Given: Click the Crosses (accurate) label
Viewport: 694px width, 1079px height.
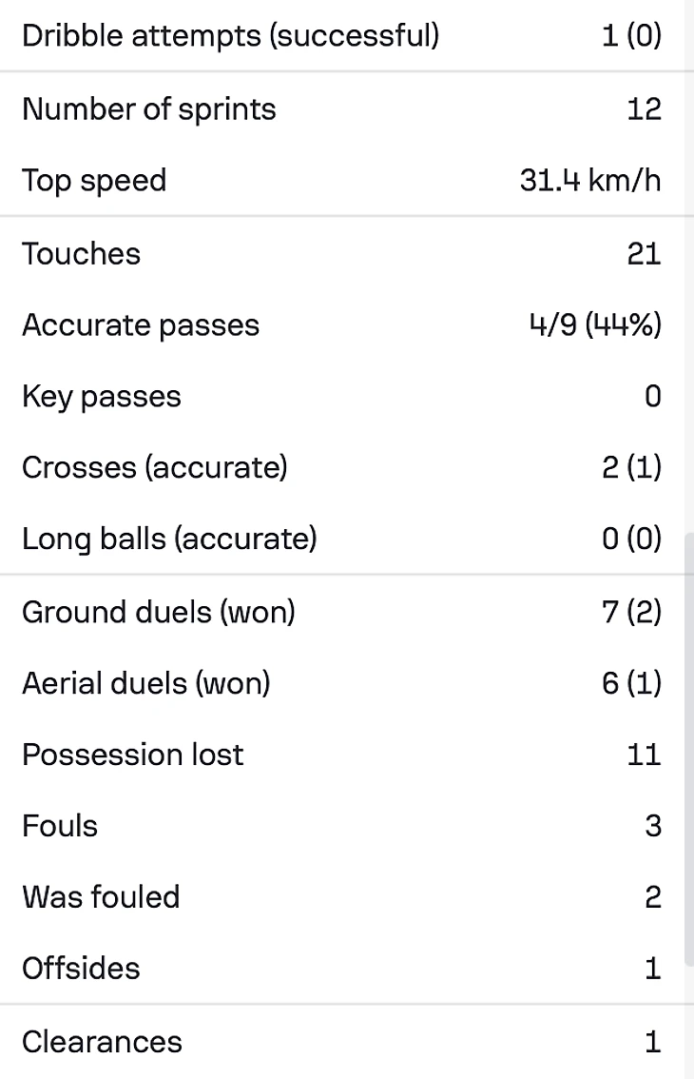Looking at the screenshot, I should pos(155,468).
